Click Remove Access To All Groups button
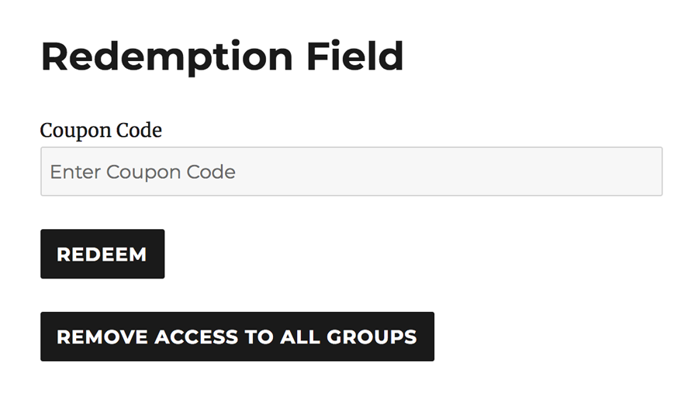 tap(237, 337)
